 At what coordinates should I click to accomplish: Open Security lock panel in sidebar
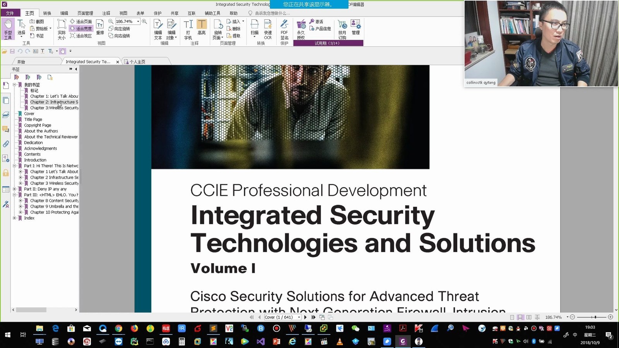click(6, 173)
